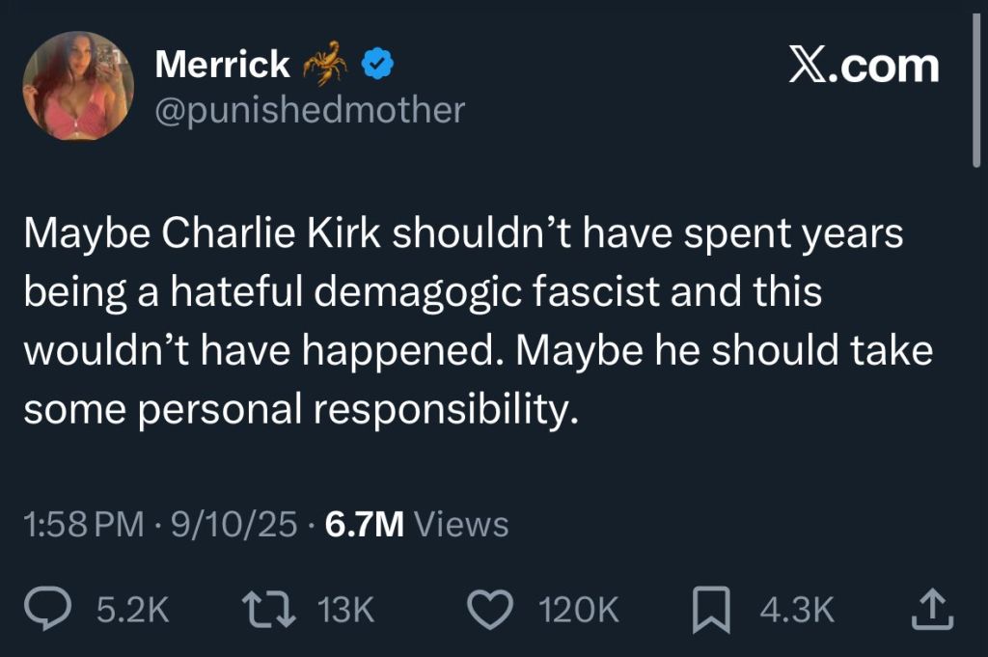
Task: Click the reply speech bubble icon
Action: pyautogui.click(x=45, y=608)
